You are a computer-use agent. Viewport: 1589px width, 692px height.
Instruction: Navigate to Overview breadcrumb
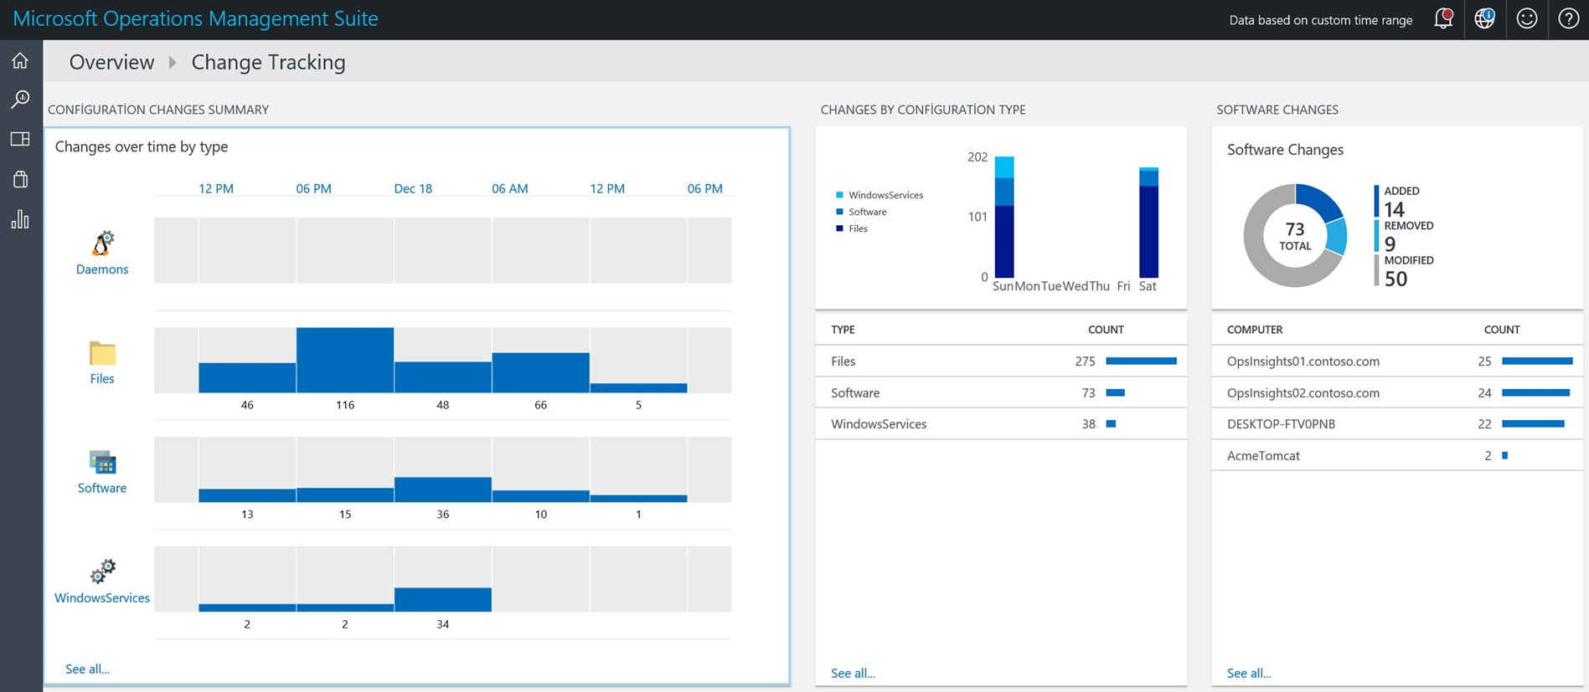(x=111, y=62)
